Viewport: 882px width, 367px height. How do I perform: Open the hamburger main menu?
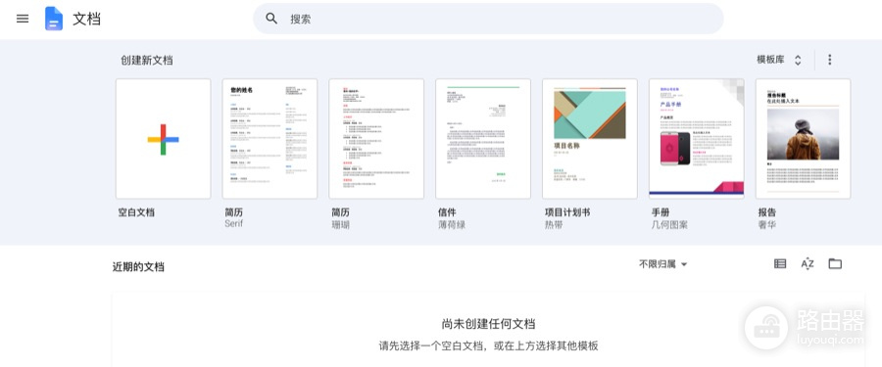click(x=23, y=19)
